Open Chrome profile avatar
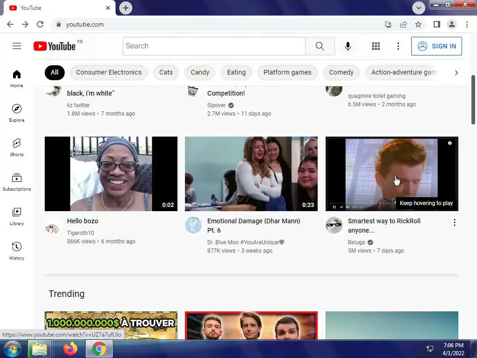 [452, 24]
